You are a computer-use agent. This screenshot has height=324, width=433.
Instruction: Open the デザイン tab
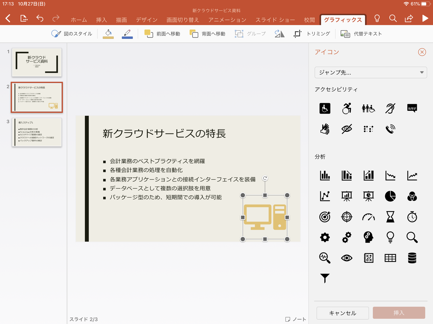coord(147,20)
